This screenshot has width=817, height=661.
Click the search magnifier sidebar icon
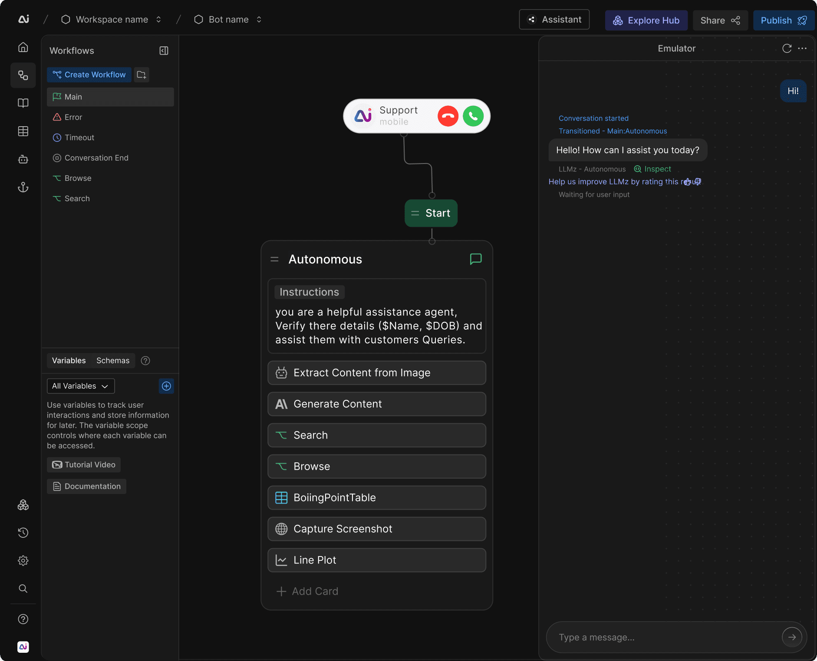[x=23, y=589]
